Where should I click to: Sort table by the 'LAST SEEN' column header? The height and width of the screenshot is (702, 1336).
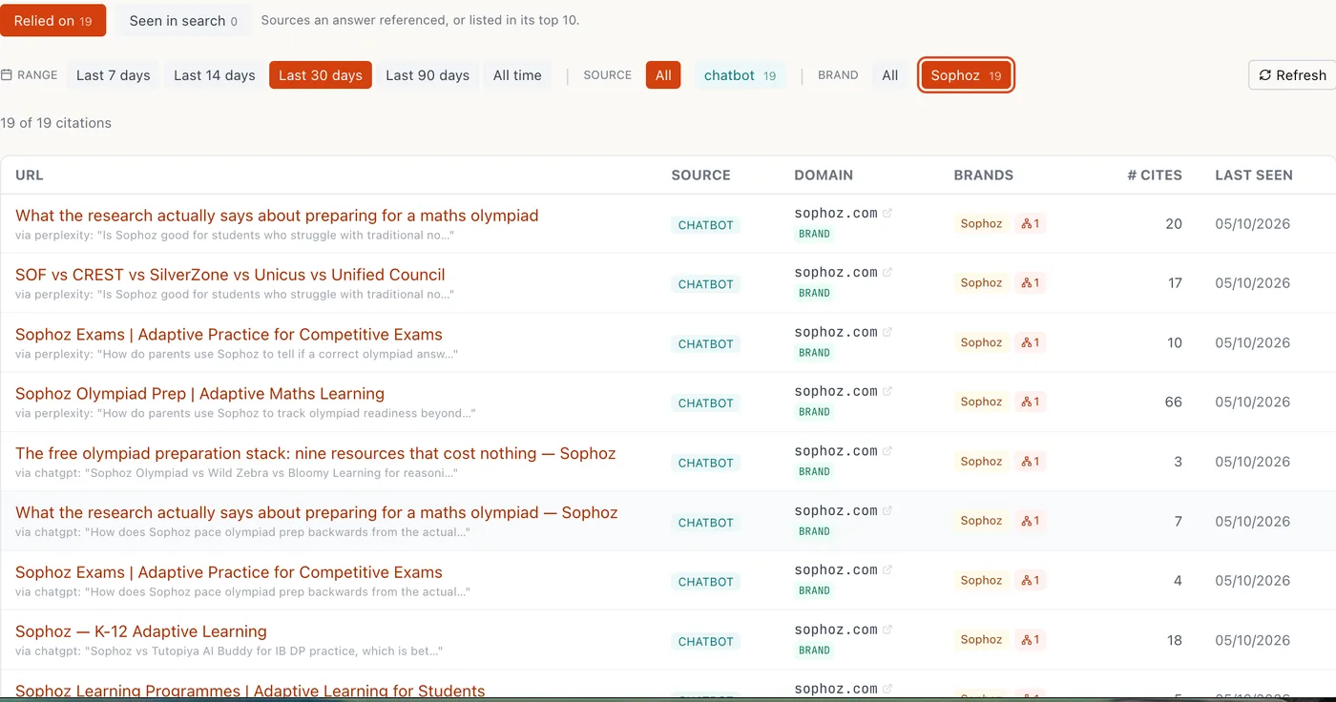coord(1254,175)
